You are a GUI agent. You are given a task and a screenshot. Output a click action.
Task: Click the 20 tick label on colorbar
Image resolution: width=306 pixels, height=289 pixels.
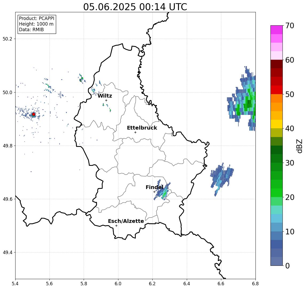click(x=290, y=197)
